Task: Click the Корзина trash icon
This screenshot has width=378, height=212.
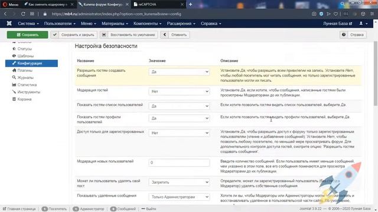Action: tap(14, 99)
